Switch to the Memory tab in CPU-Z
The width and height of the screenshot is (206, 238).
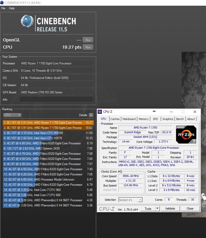tap(144, 119)
